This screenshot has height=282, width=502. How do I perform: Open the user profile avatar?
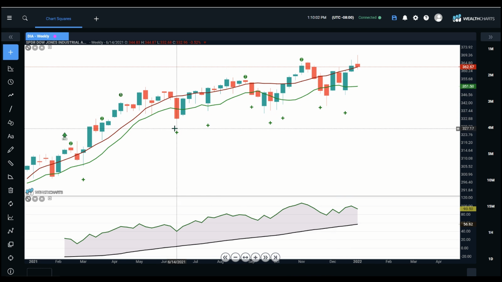coord(438,18)
